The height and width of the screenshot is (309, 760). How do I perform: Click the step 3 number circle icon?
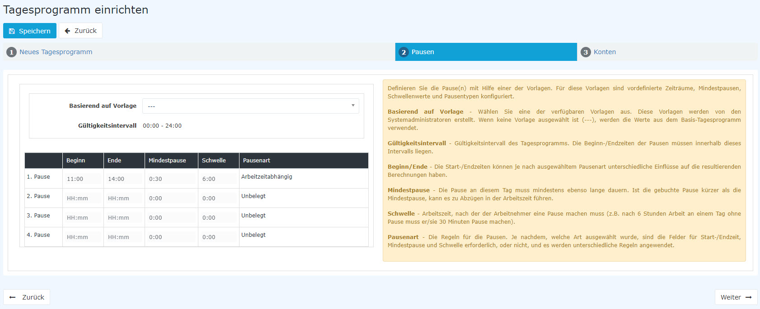(x=586, y=52)
